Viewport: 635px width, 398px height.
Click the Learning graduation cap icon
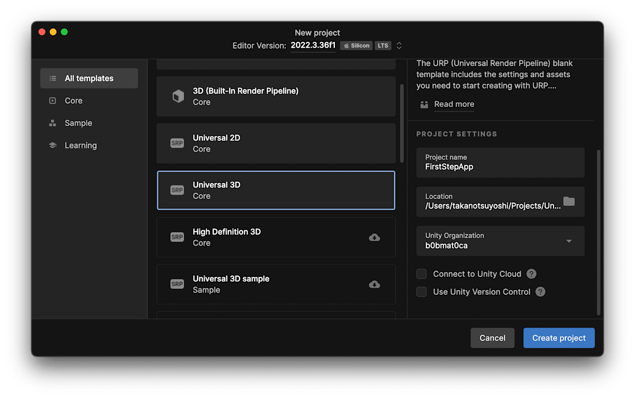[52, 145]
